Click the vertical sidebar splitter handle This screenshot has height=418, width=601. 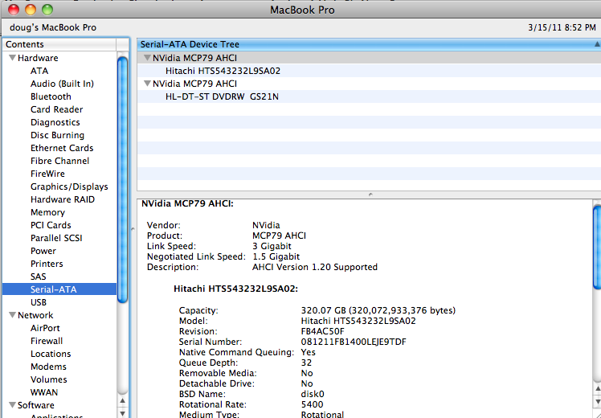click(x=133, y=228)
